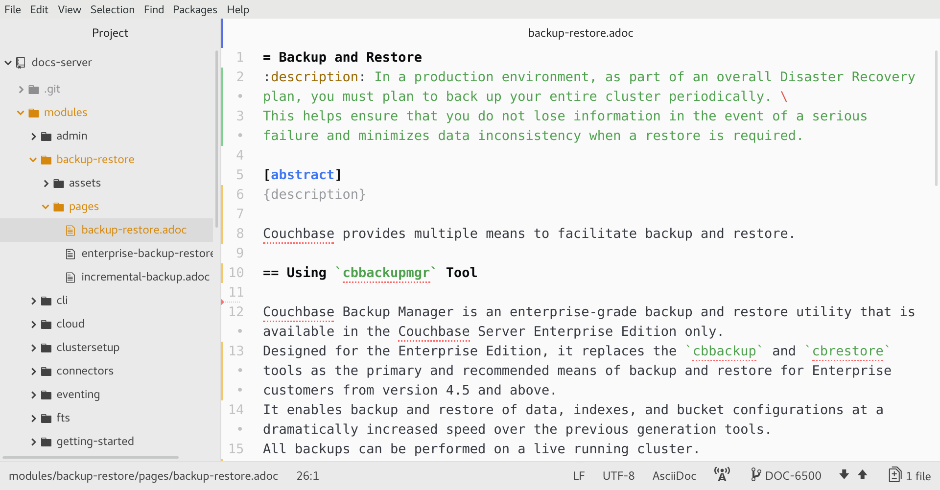Image resolution: width=940 pixels, height=490 pixels.
Task: Expand the admin folder
Action: pos(33,136)
